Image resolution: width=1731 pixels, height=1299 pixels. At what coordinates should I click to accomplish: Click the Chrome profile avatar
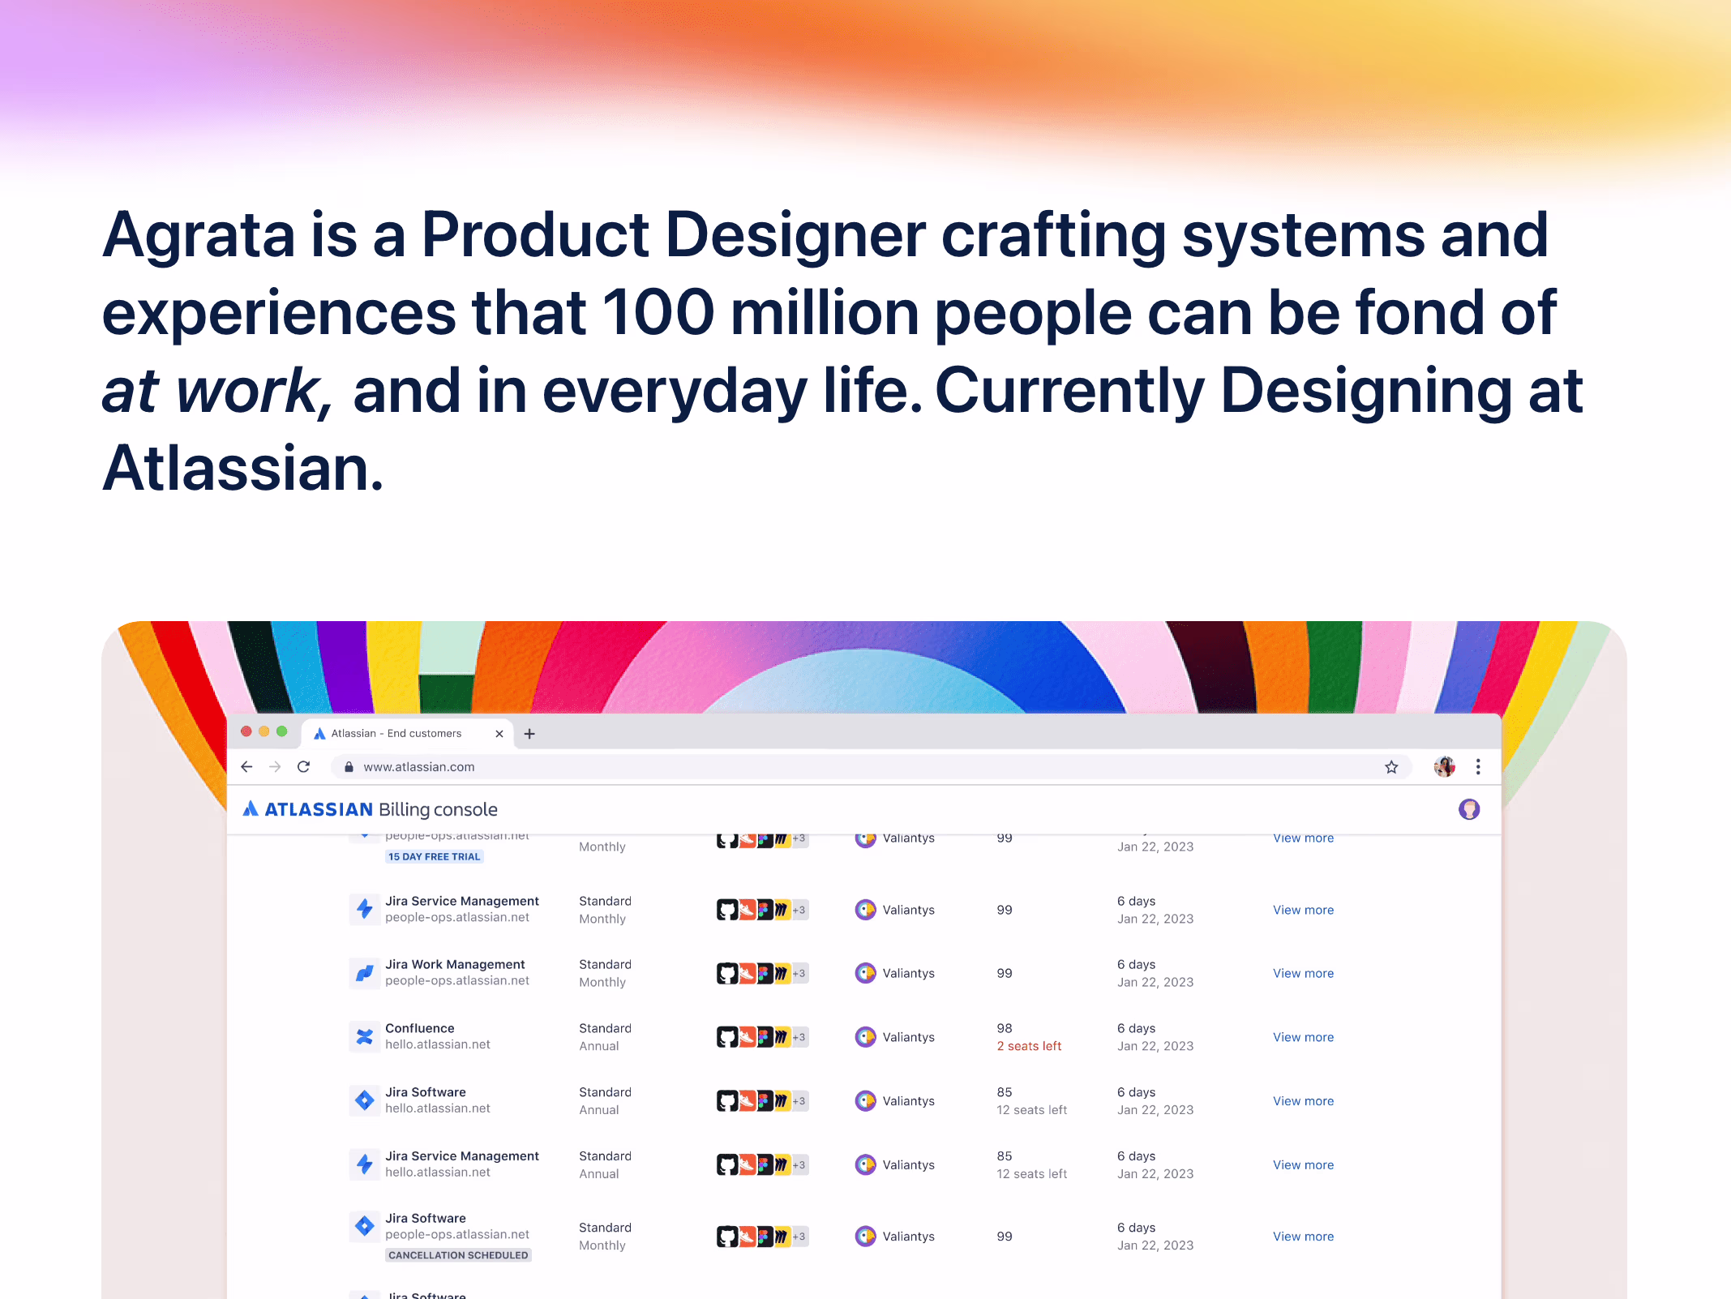[x=1443, y=766]
